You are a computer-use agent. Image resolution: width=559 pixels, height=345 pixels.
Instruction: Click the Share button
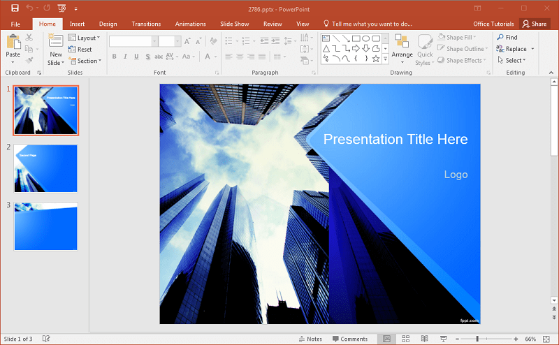(x=535, y=24)
